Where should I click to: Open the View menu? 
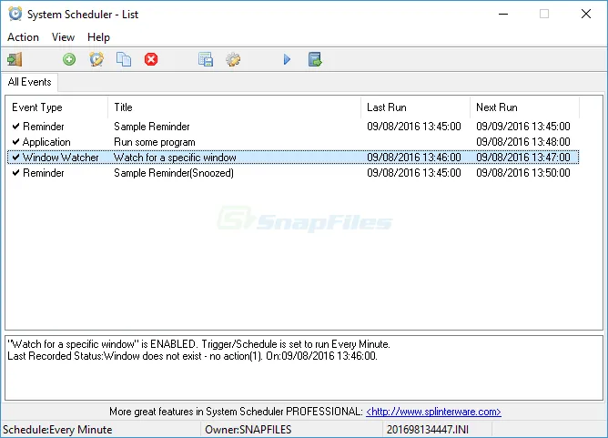tap(63, 37)
